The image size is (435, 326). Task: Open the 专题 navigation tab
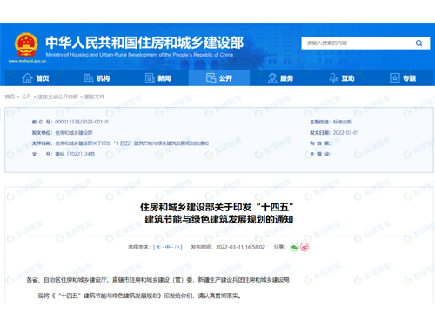pyautogui.click(x=403, y=78)
